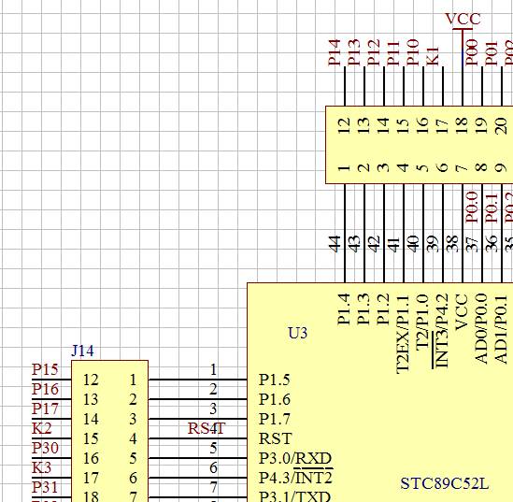The image size is (513, 502).
Task: Select the U3 designator label
Action: (298, 333)
